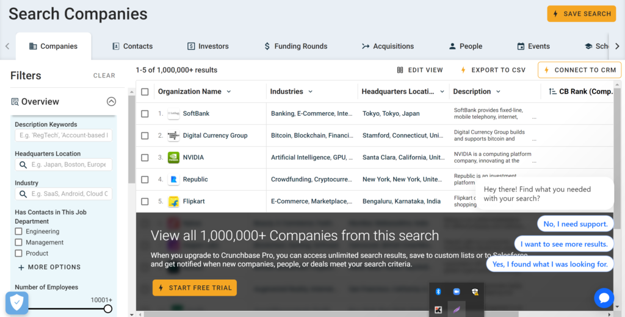625x317 pixels.
Task: Click the Digital Currency Group logo
Action: tap(173, 135)
